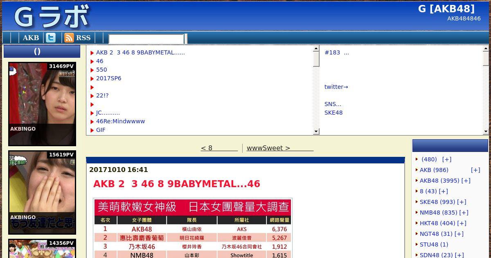Go to the next article 'wwwSweet >'
Viewport: 491px width, 258px height.
coord(280,148)
